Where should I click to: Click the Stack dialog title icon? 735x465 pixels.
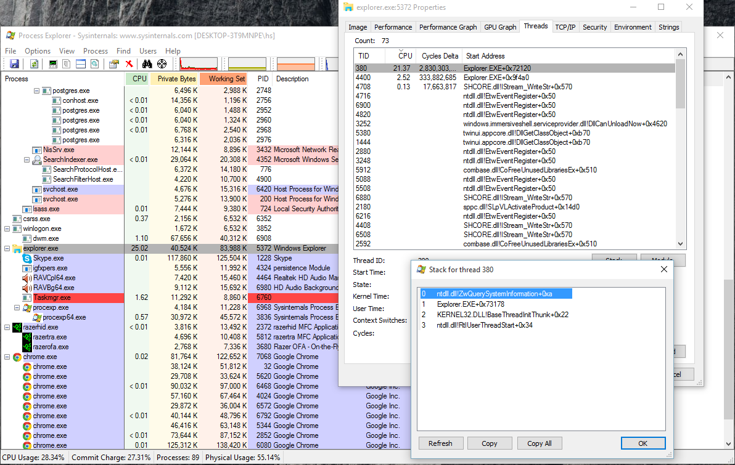tap(421, 270)
